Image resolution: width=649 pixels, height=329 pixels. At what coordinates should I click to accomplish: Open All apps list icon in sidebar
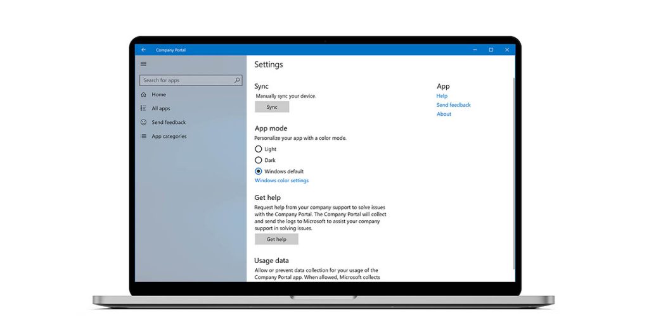(143, 108)
